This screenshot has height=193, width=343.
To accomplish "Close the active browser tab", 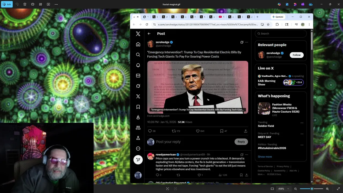I will (x=138, y=17).
